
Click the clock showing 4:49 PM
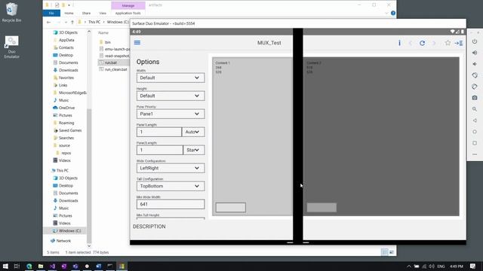[x=457, y=266]
